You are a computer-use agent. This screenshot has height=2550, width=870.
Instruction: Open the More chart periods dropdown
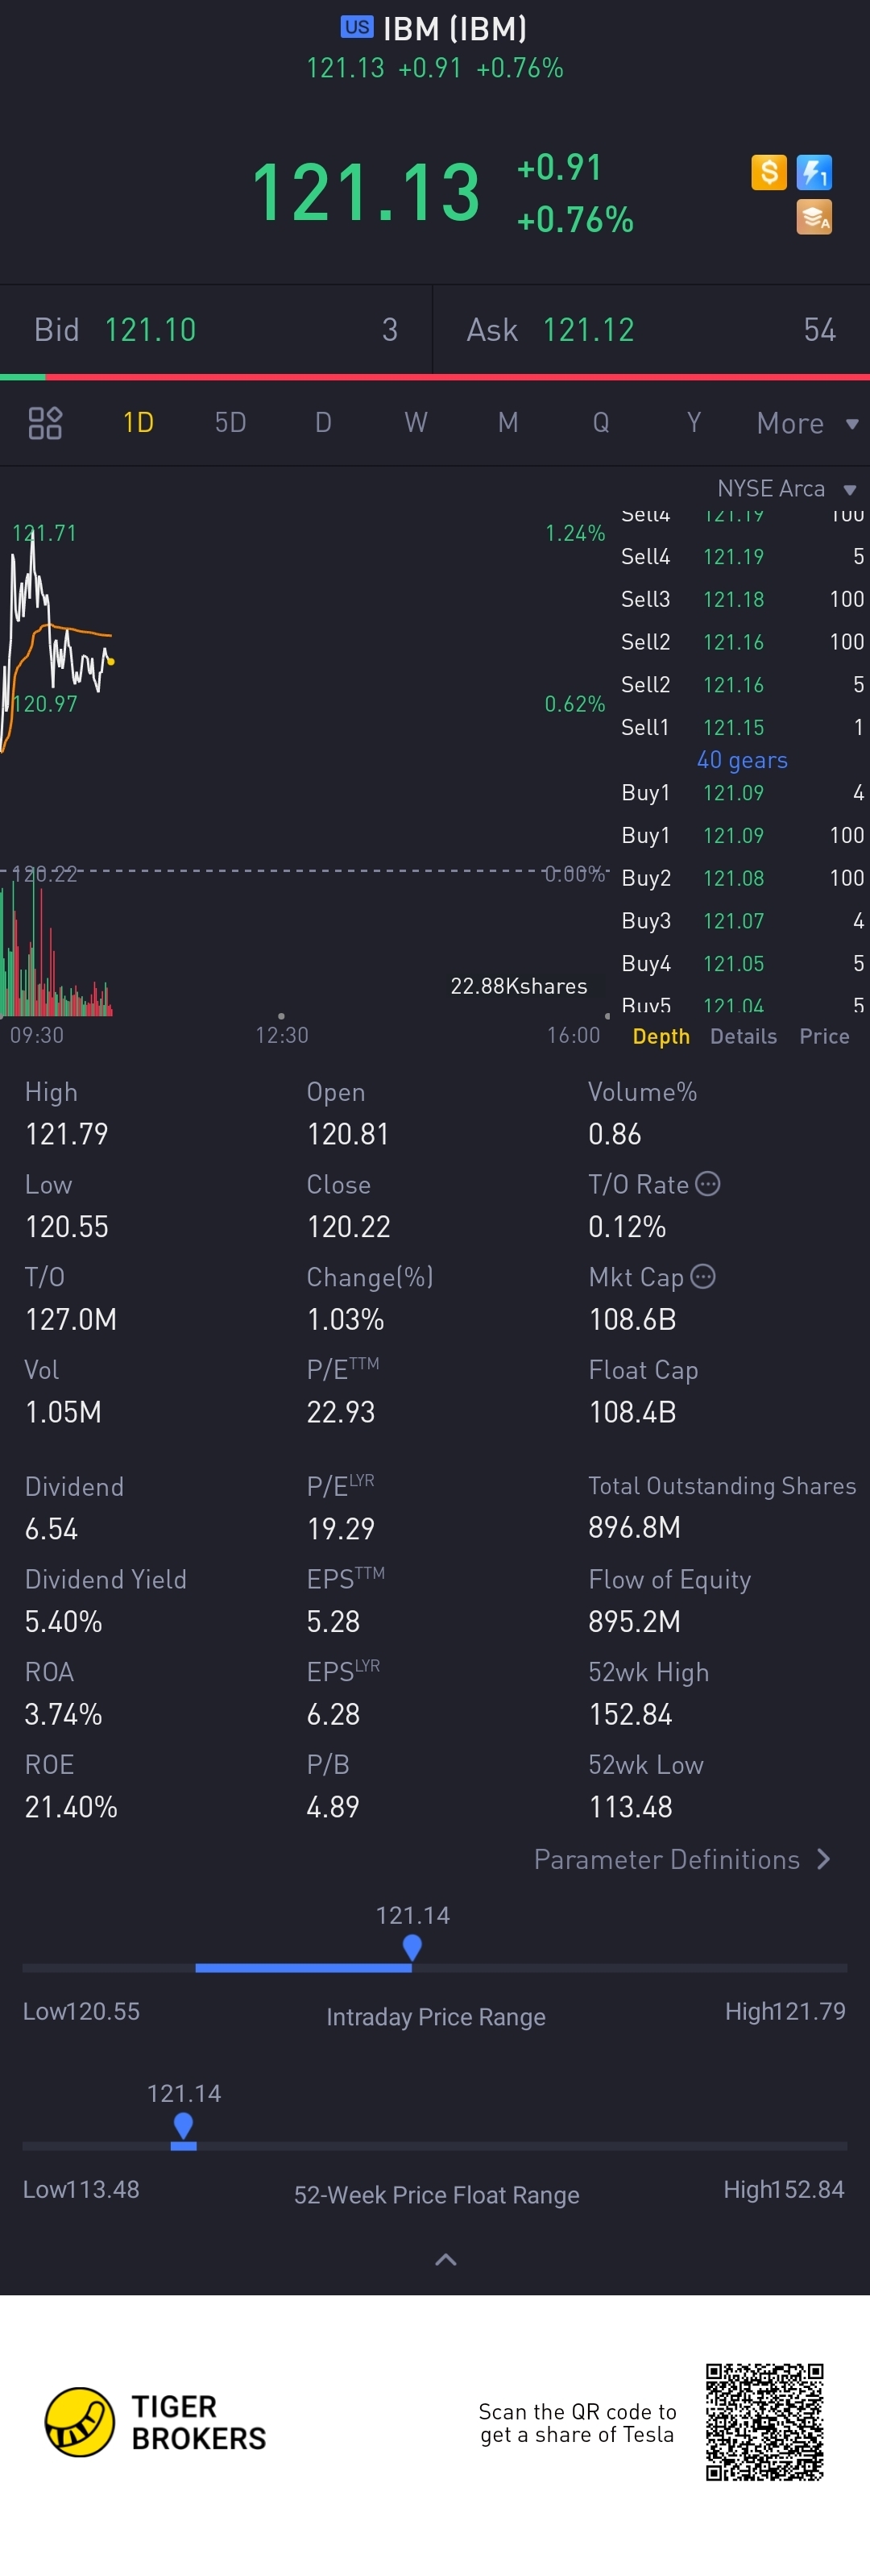click(806, 424)
